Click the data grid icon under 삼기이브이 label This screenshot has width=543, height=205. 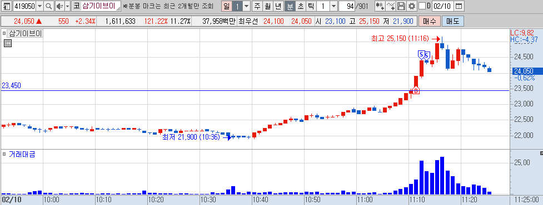[x=8, y=43]
